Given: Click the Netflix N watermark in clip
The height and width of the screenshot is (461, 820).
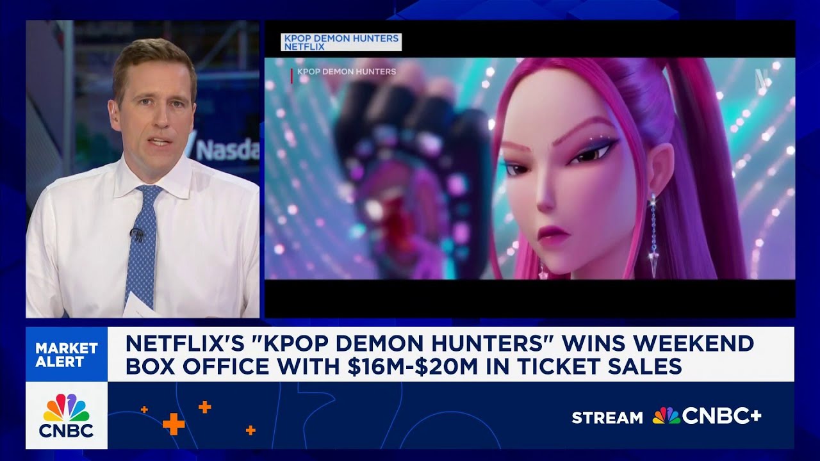Looking at the screenshot, I should (761, 77).
